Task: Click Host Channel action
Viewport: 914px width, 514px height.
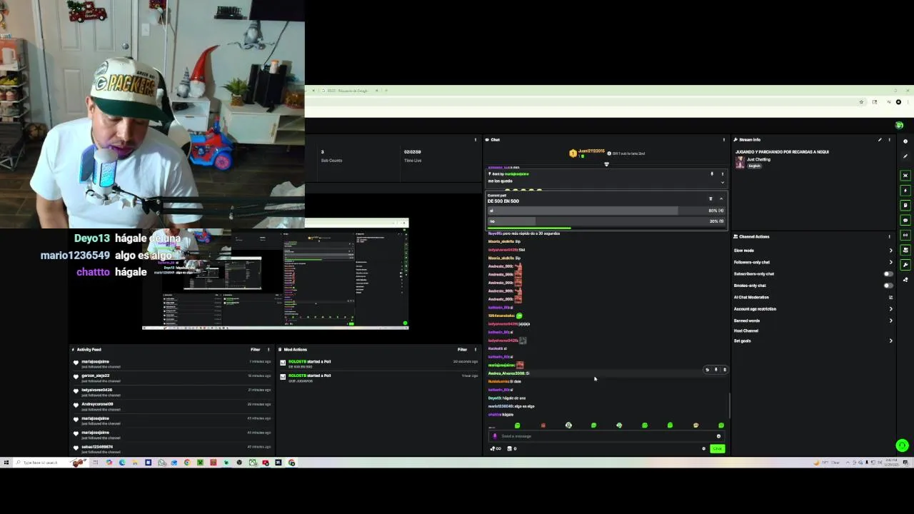Action: [746, 331]
